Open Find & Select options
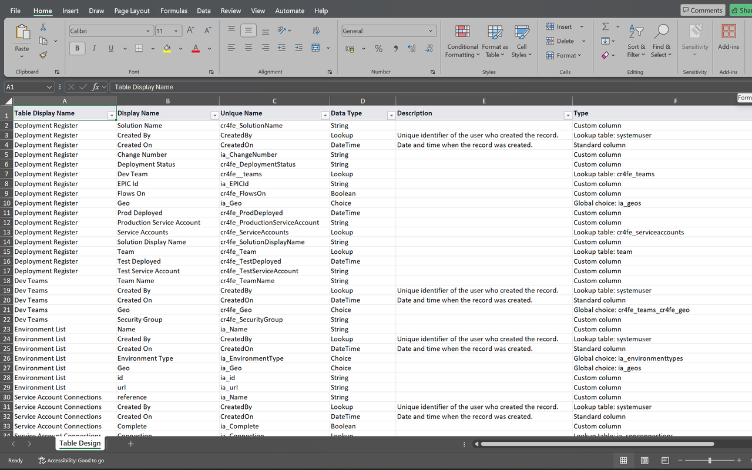The width and height of the screenshot is (752, 470). [x=662, y=41]
